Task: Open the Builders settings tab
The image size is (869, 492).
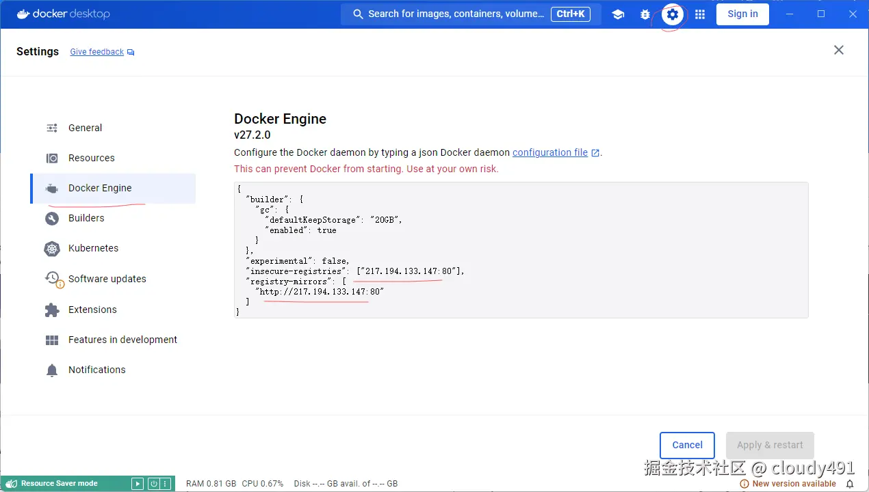Action: 113,218
